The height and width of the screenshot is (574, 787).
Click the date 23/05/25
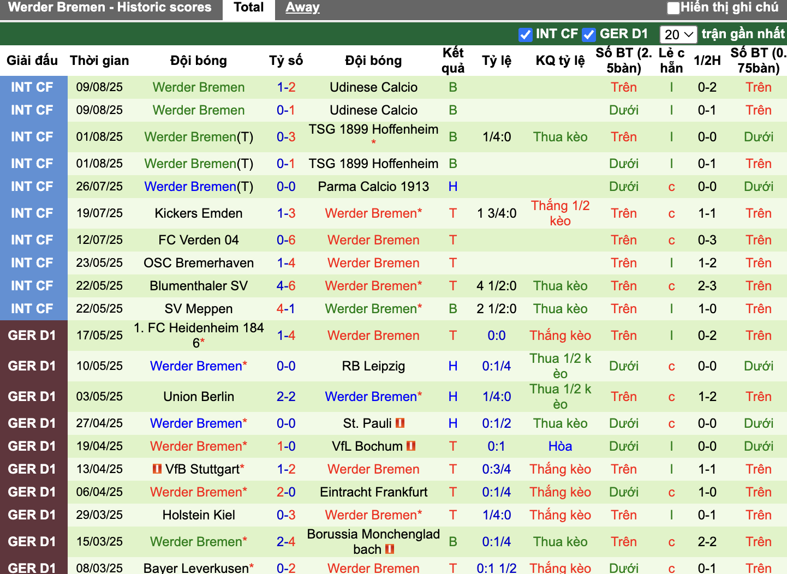pyautogui.click(x=99, y=263)
